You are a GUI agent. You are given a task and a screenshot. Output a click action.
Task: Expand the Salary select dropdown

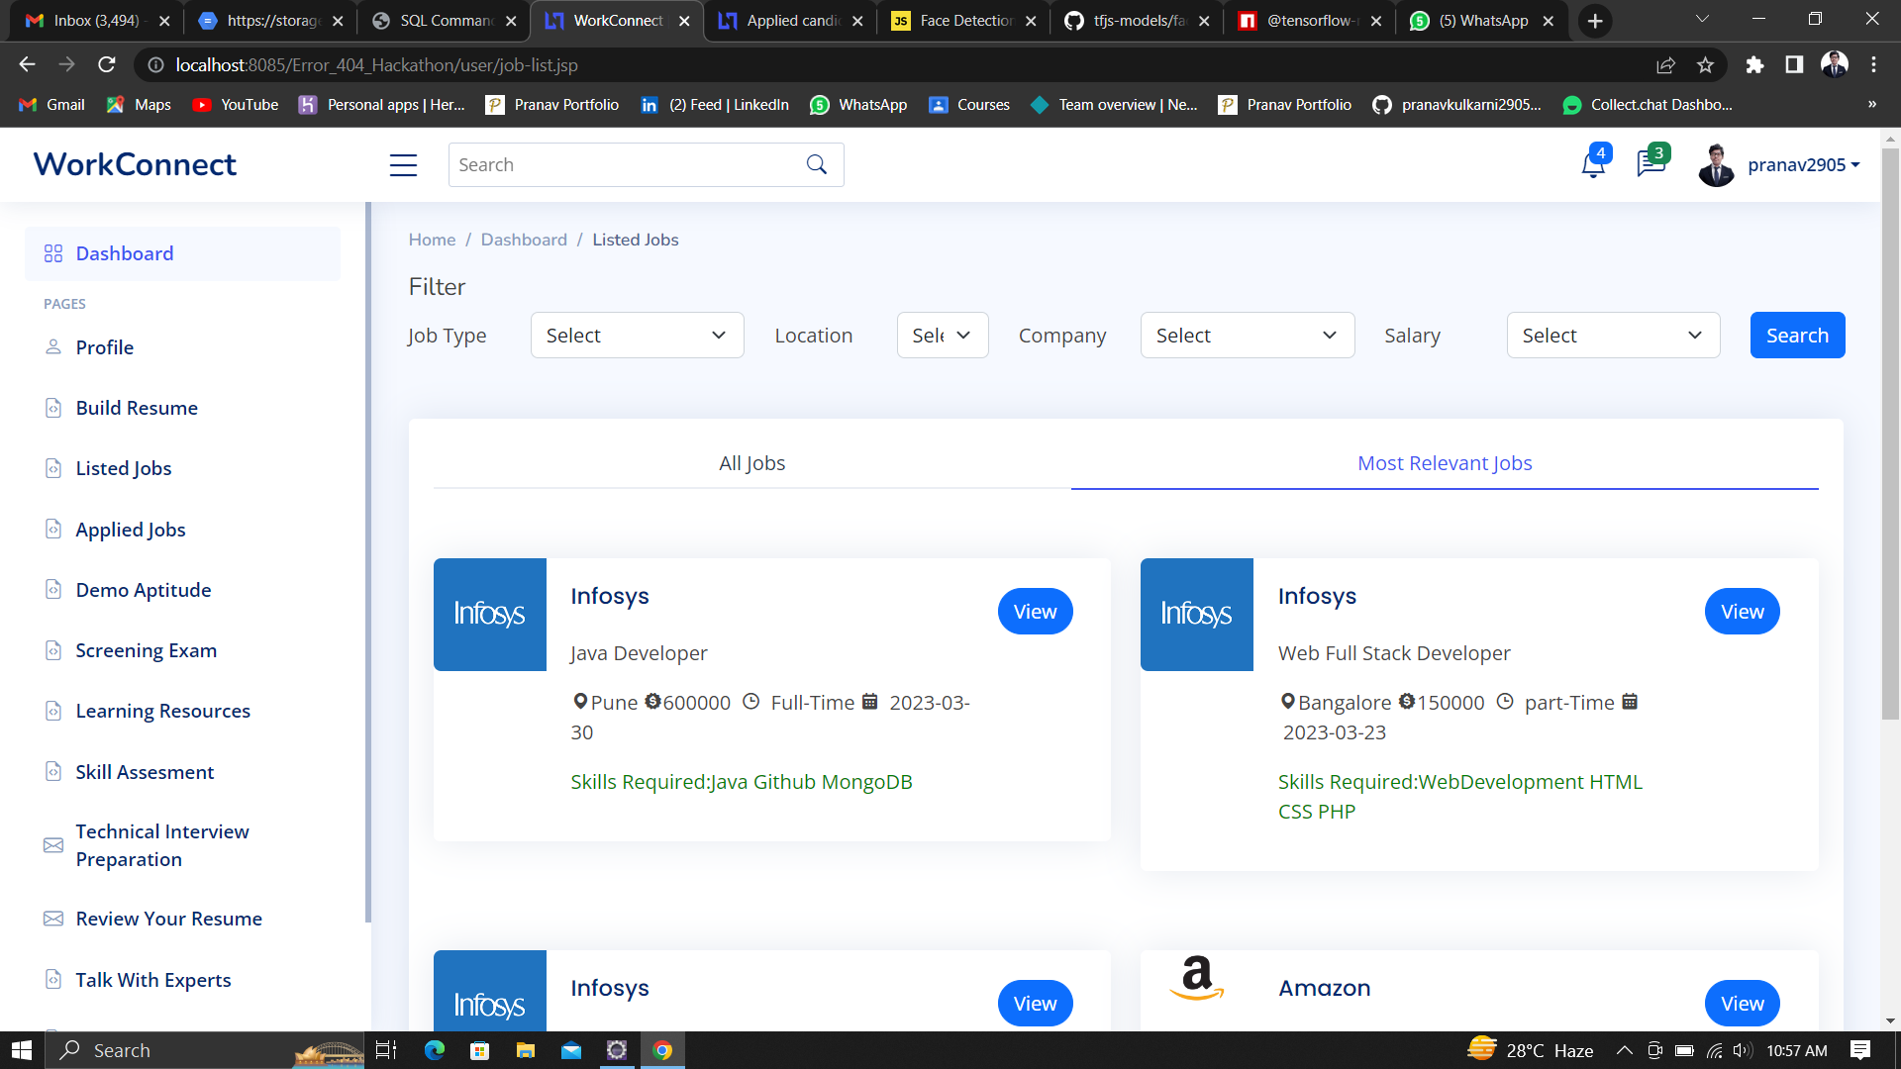pos(1612,336)
